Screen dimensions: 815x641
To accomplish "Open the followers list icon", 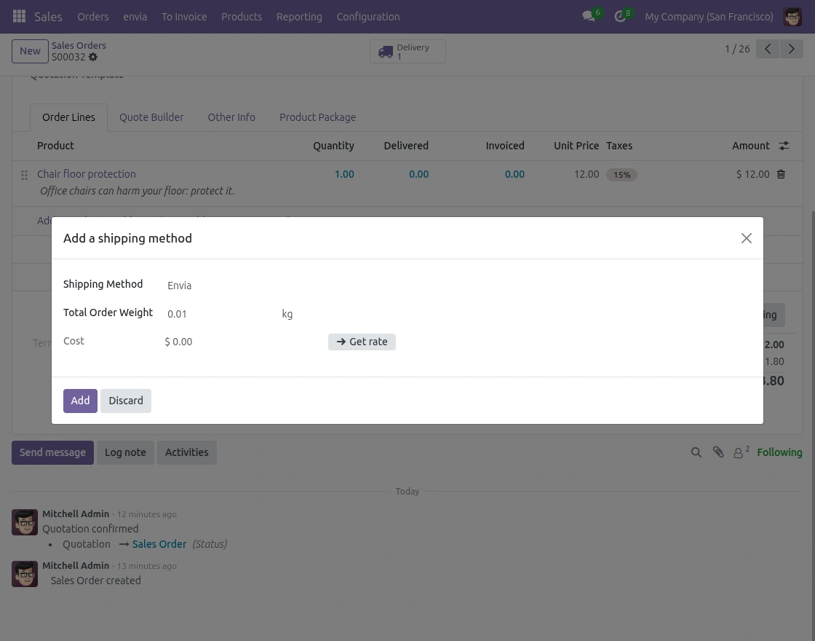I will tap(739, 452).
